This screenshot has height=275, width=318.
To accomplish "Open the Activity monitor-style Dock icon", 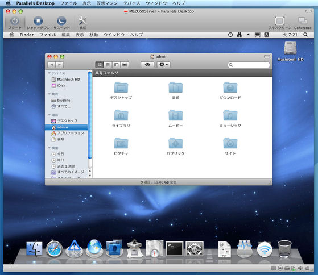I will pos(245,249).
